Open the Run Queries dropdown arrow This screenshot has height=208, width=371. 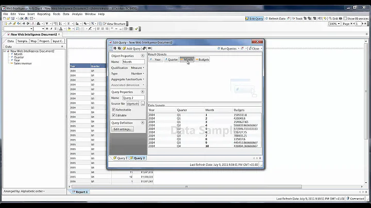(x=239, y=48)
